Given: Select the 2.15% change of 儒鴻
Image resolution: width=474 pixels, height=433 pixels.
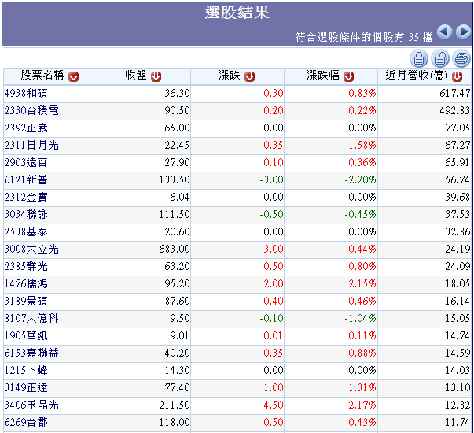Looking at the screenshot, I should point(362,283).
